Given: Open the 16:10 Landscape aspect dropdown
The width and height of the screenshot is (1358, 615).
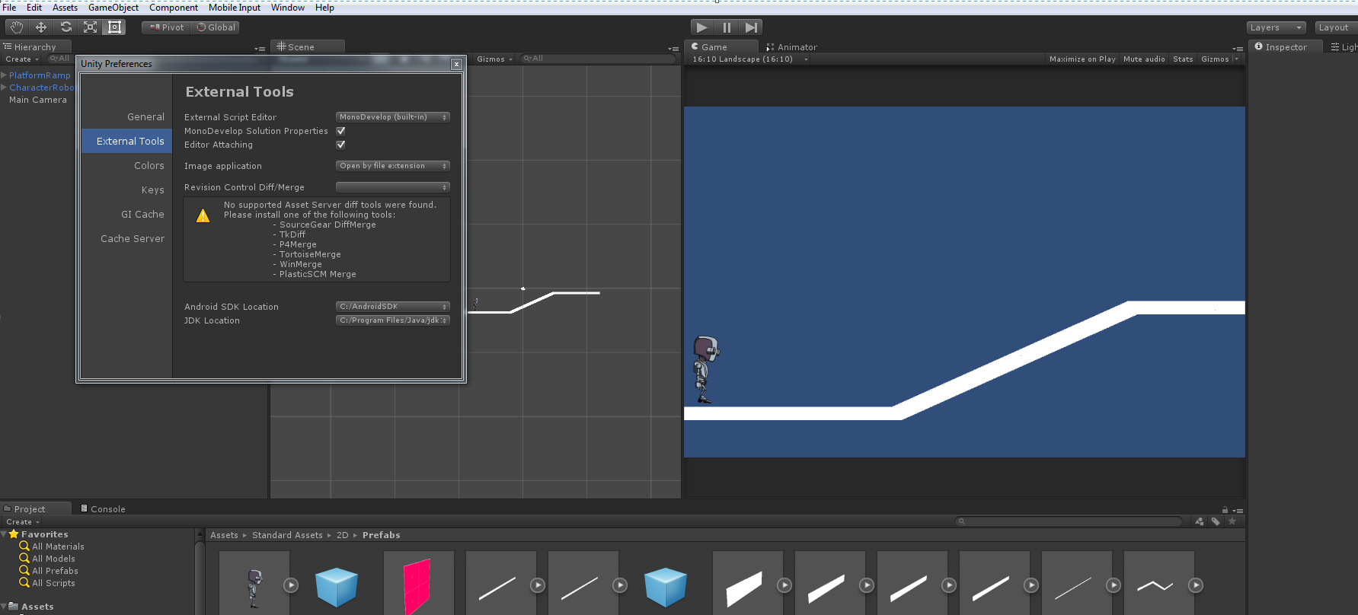Looking at the screenshot, I should (x=749, y=59).
